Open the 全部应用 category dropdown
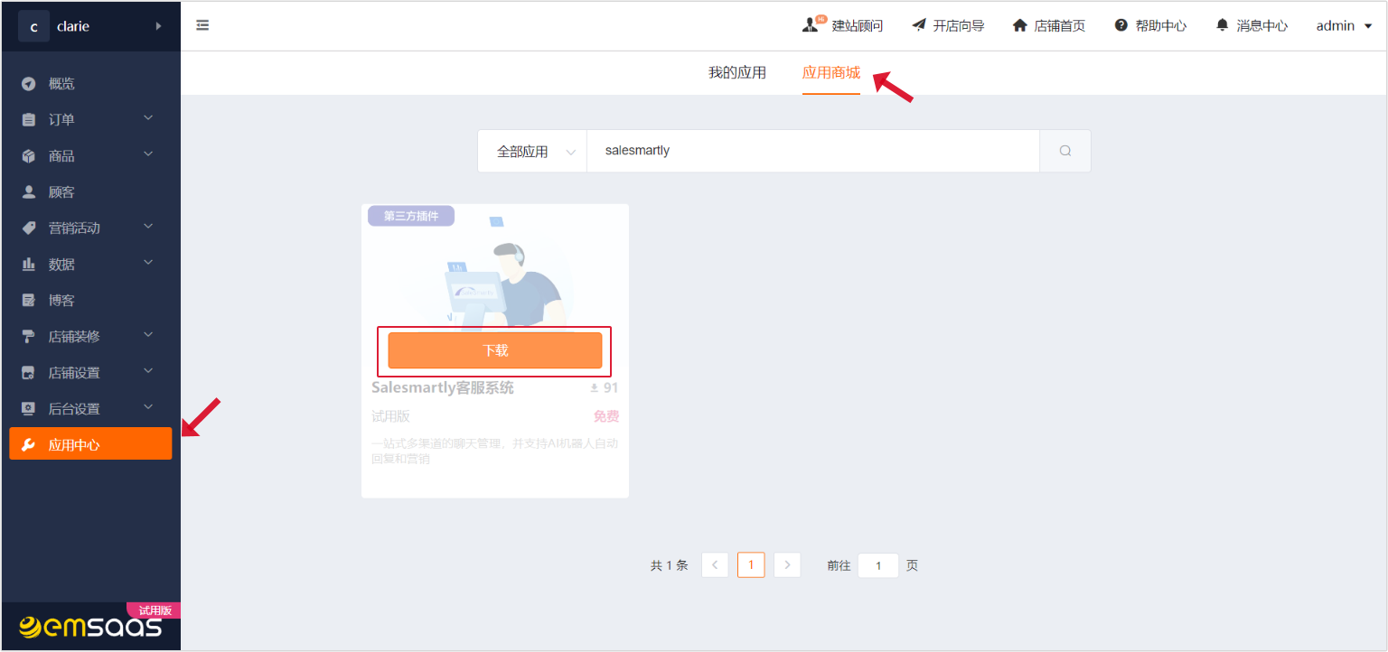 [532, 151]
